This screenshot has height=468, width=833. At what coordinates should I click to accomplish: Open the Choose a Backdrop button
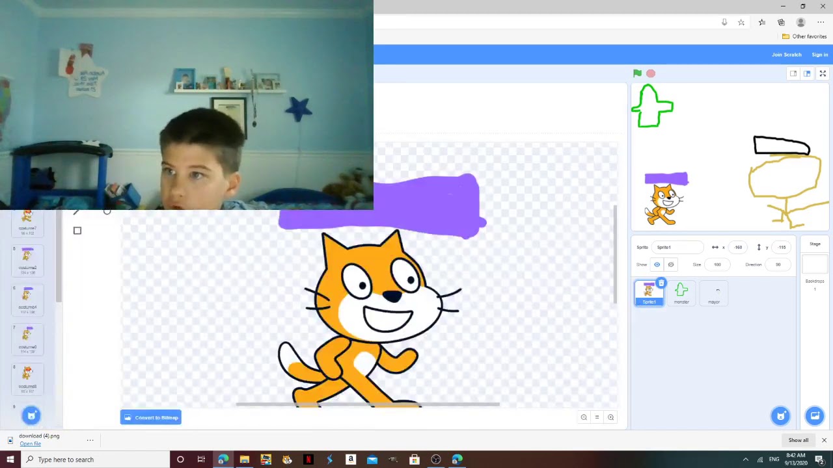pos(815,416)
